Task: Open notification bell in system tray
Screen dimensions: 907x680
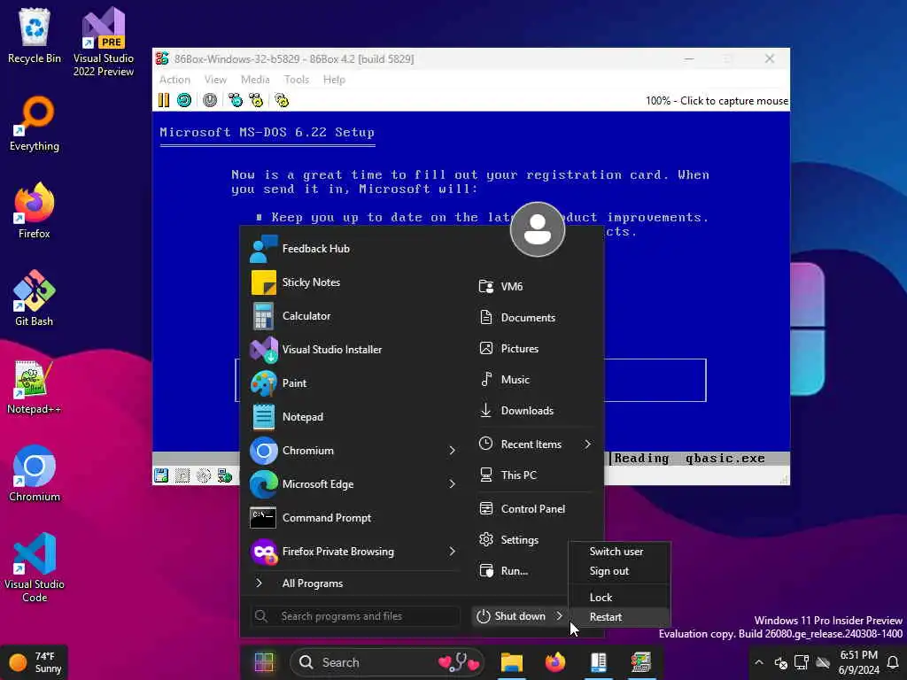Action: point(893,662)
